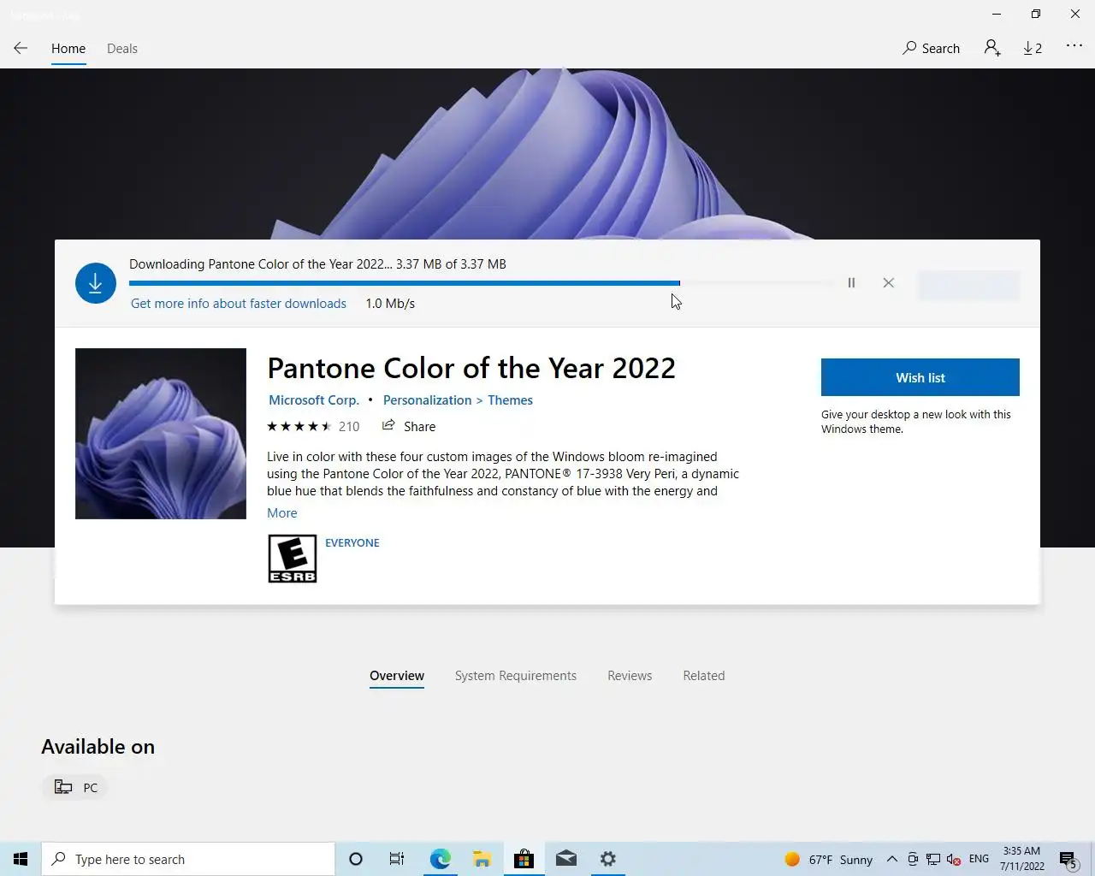
Task: Open the weather widget showing 67°F Sunny
Action: tap(828, 859)
